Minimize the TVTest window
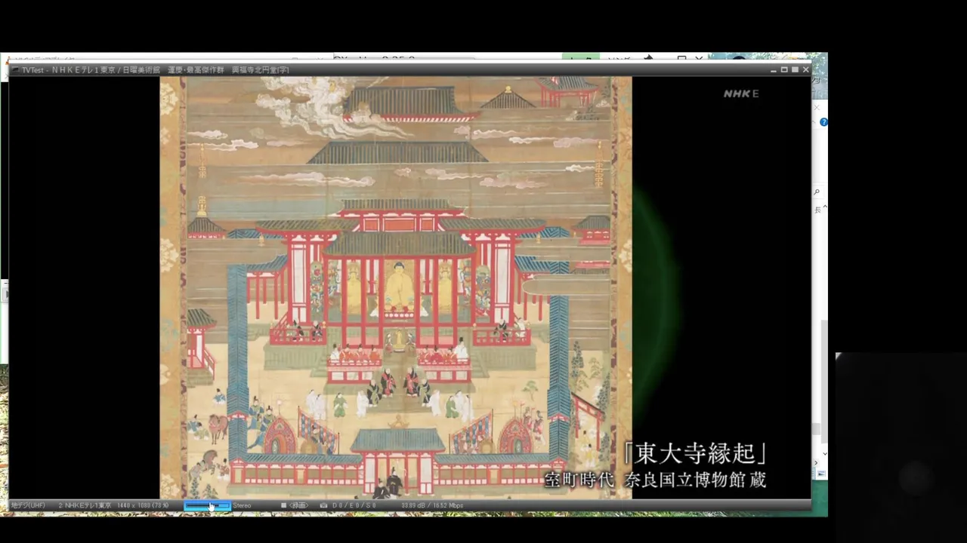 [x=774, y=69]
